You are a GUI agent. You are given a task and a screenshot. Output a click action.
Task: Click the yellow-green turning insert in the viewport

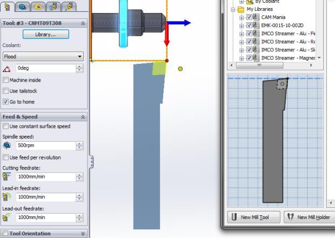coord(159,68)
